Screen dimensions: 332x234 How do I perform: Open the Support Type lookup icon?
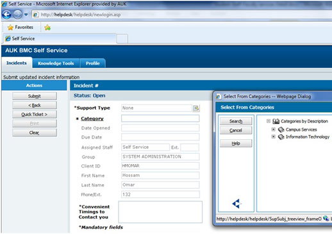pyautogui.click(x=196, y=108)
